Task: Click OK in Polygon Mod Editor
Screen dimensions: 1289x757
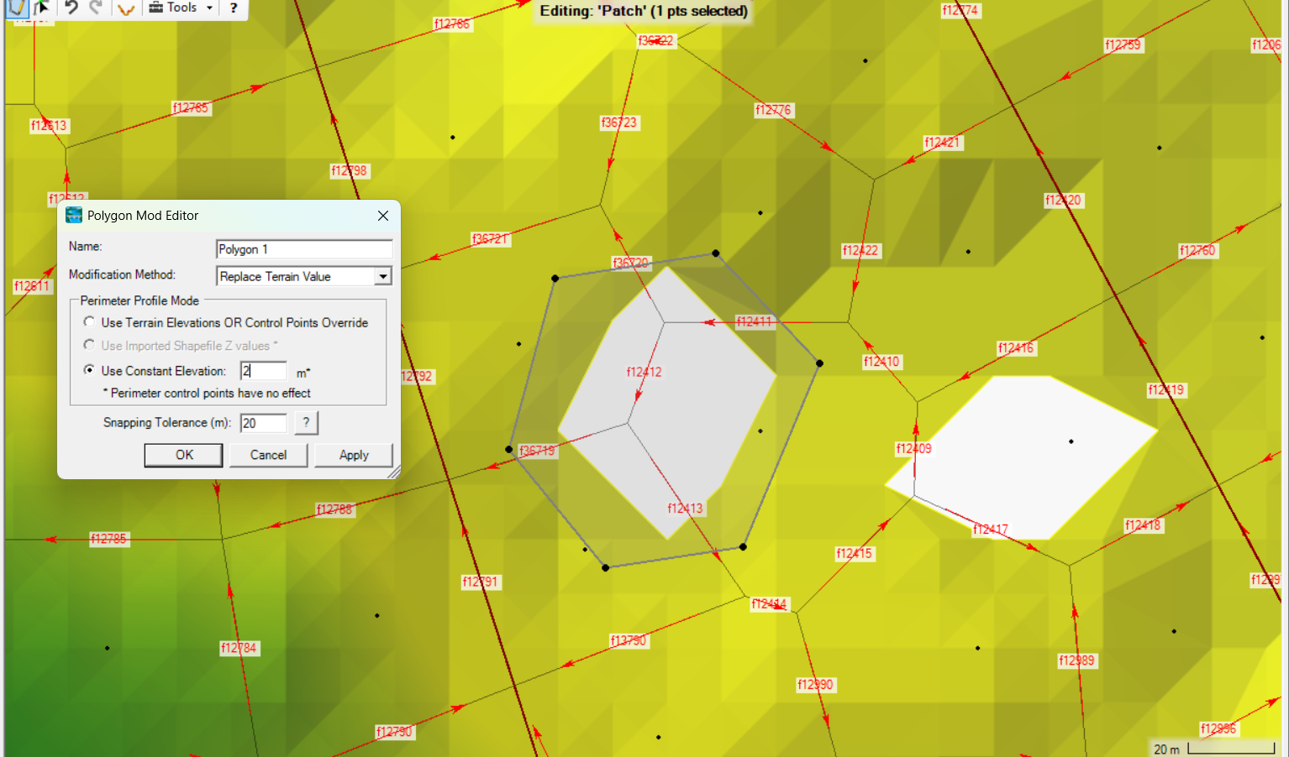Action: pos(183,455)
